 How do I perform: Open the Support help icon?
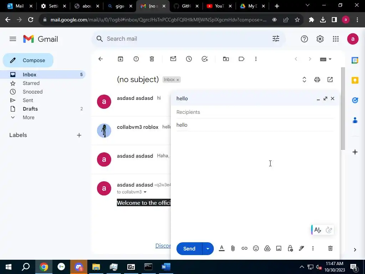click(304, 39)
